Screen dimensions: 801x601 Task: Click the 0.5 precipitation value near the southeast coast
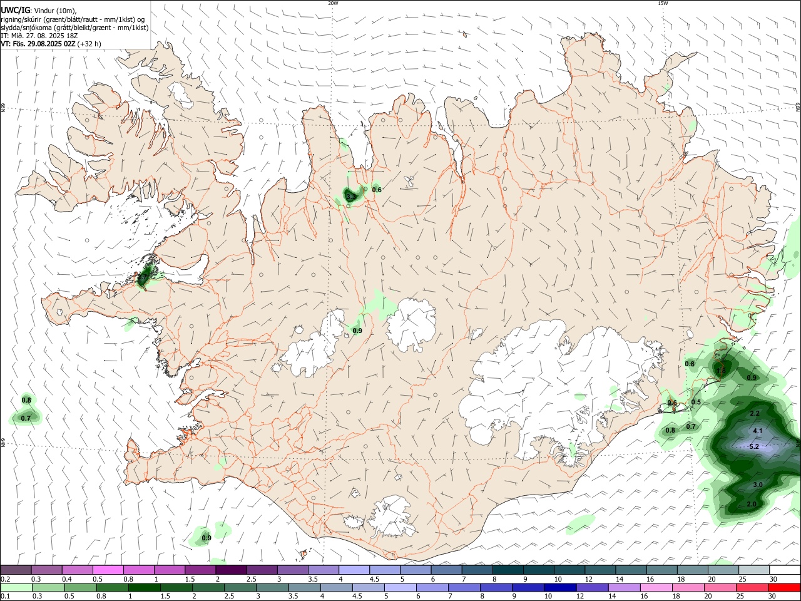coord(696,402)
